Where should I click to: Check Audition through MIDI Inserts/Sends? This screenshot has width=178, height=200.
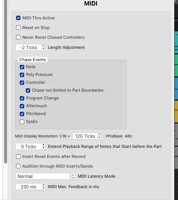coord(18,166)
